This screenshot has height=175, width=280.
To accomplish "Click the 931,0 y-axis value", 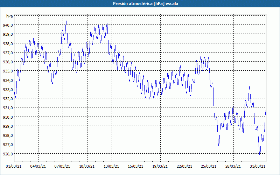I will tap(8, 108).
